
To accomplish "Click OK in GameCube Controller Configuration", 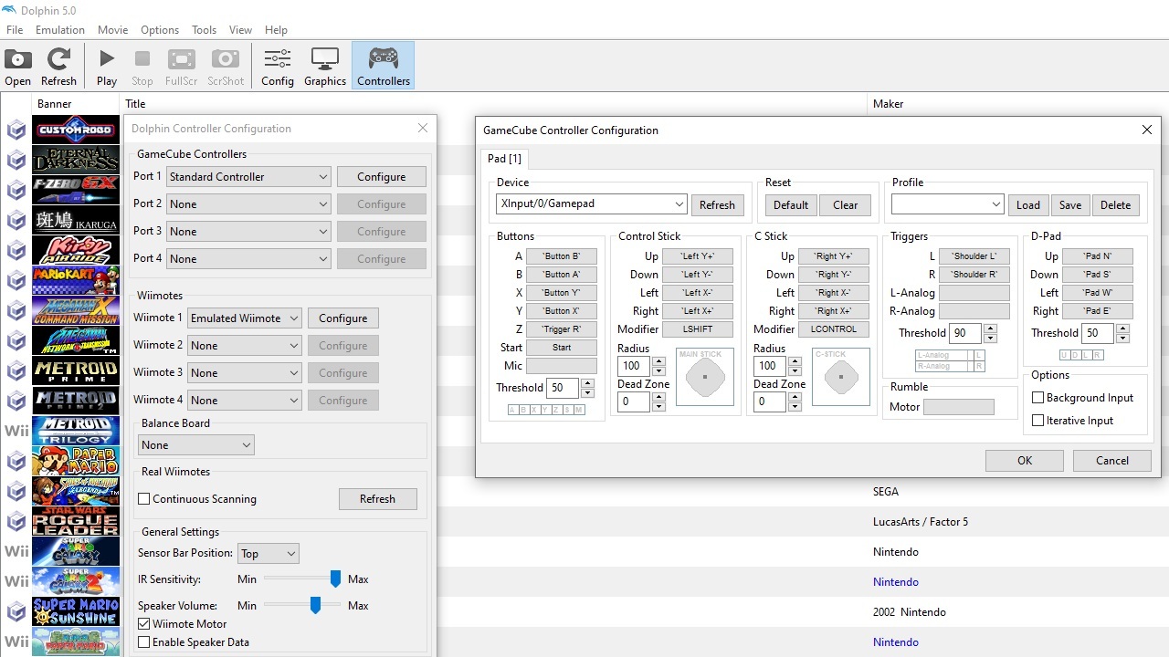I will (x=1025, y=461).
